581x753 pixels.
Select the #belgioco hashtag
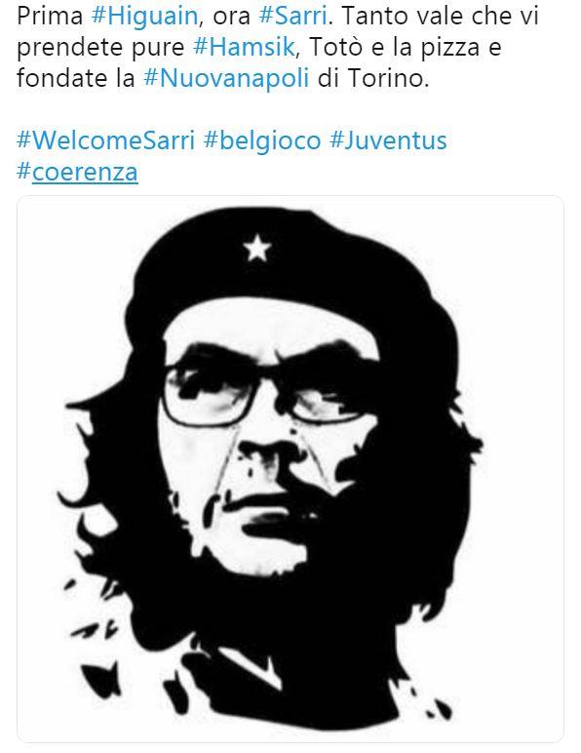(262, 140)
